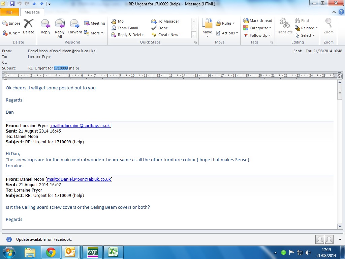Image resolution: width=345 pixels, height=259 pixels.
Task: Click the Reply icon in the ribbon
Action: pos(45,27)
